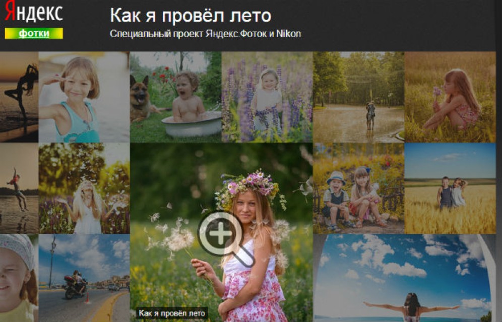Select photo of baby in basin with dog
This screenshot has height=322, width=502.
click(175, 97)
